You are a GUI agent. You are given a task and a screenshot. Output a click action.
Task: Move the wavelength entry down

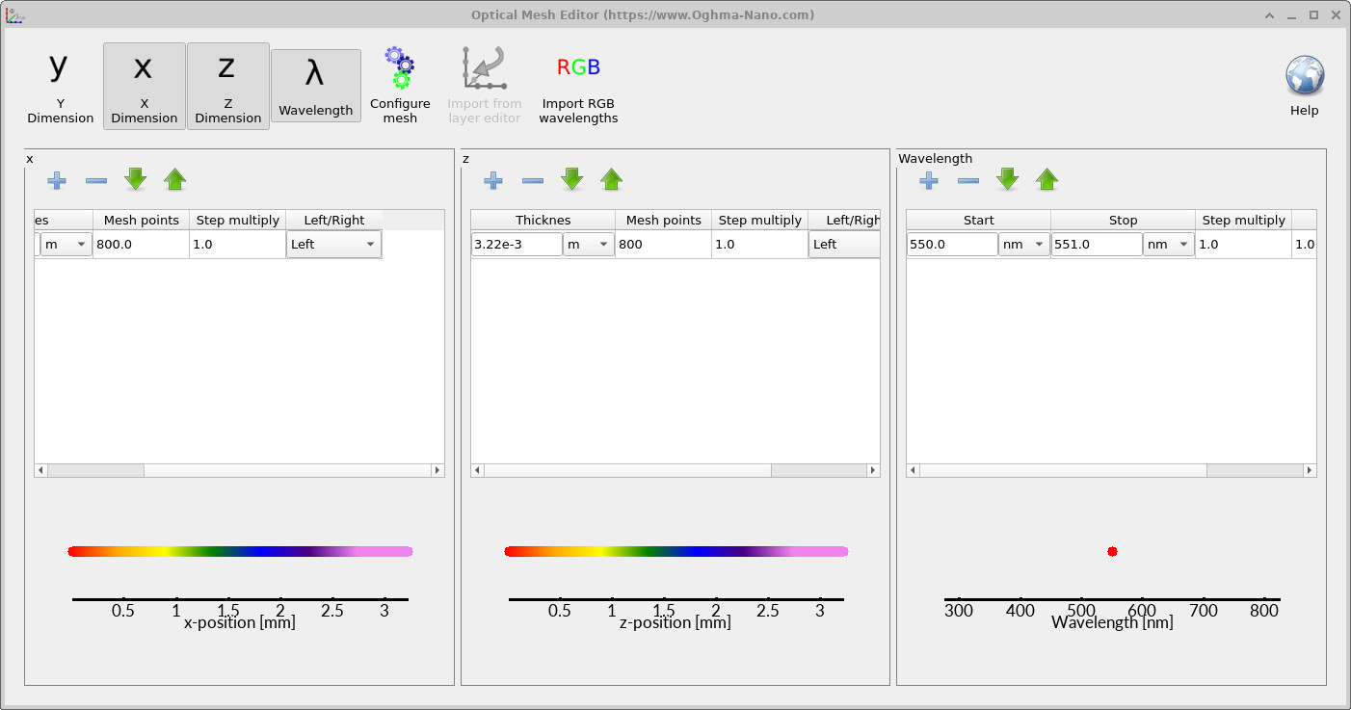[1008, 180]
